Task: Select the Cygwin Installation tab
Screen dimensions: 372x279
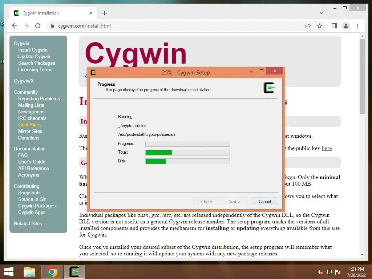Action: click(53, 13)
